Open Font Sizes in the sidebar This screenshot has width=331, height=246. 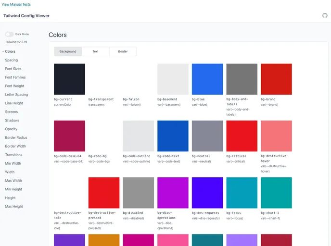pyautogui.click(x=13, y=69)
